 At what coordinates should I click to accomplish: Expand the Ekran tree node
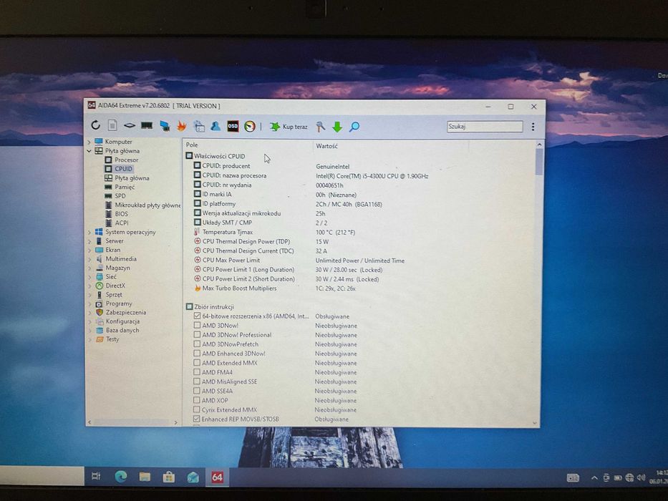[x=89, y=250]
